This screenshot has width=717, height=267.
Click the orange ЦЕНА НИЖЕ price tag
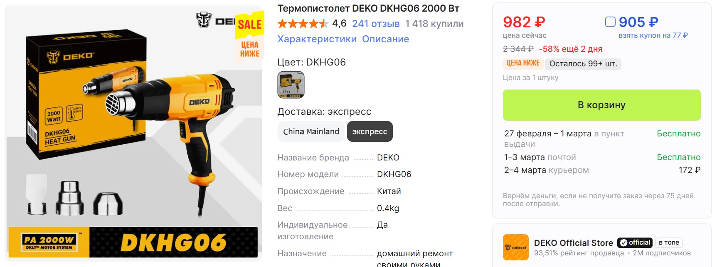point(523,63)
